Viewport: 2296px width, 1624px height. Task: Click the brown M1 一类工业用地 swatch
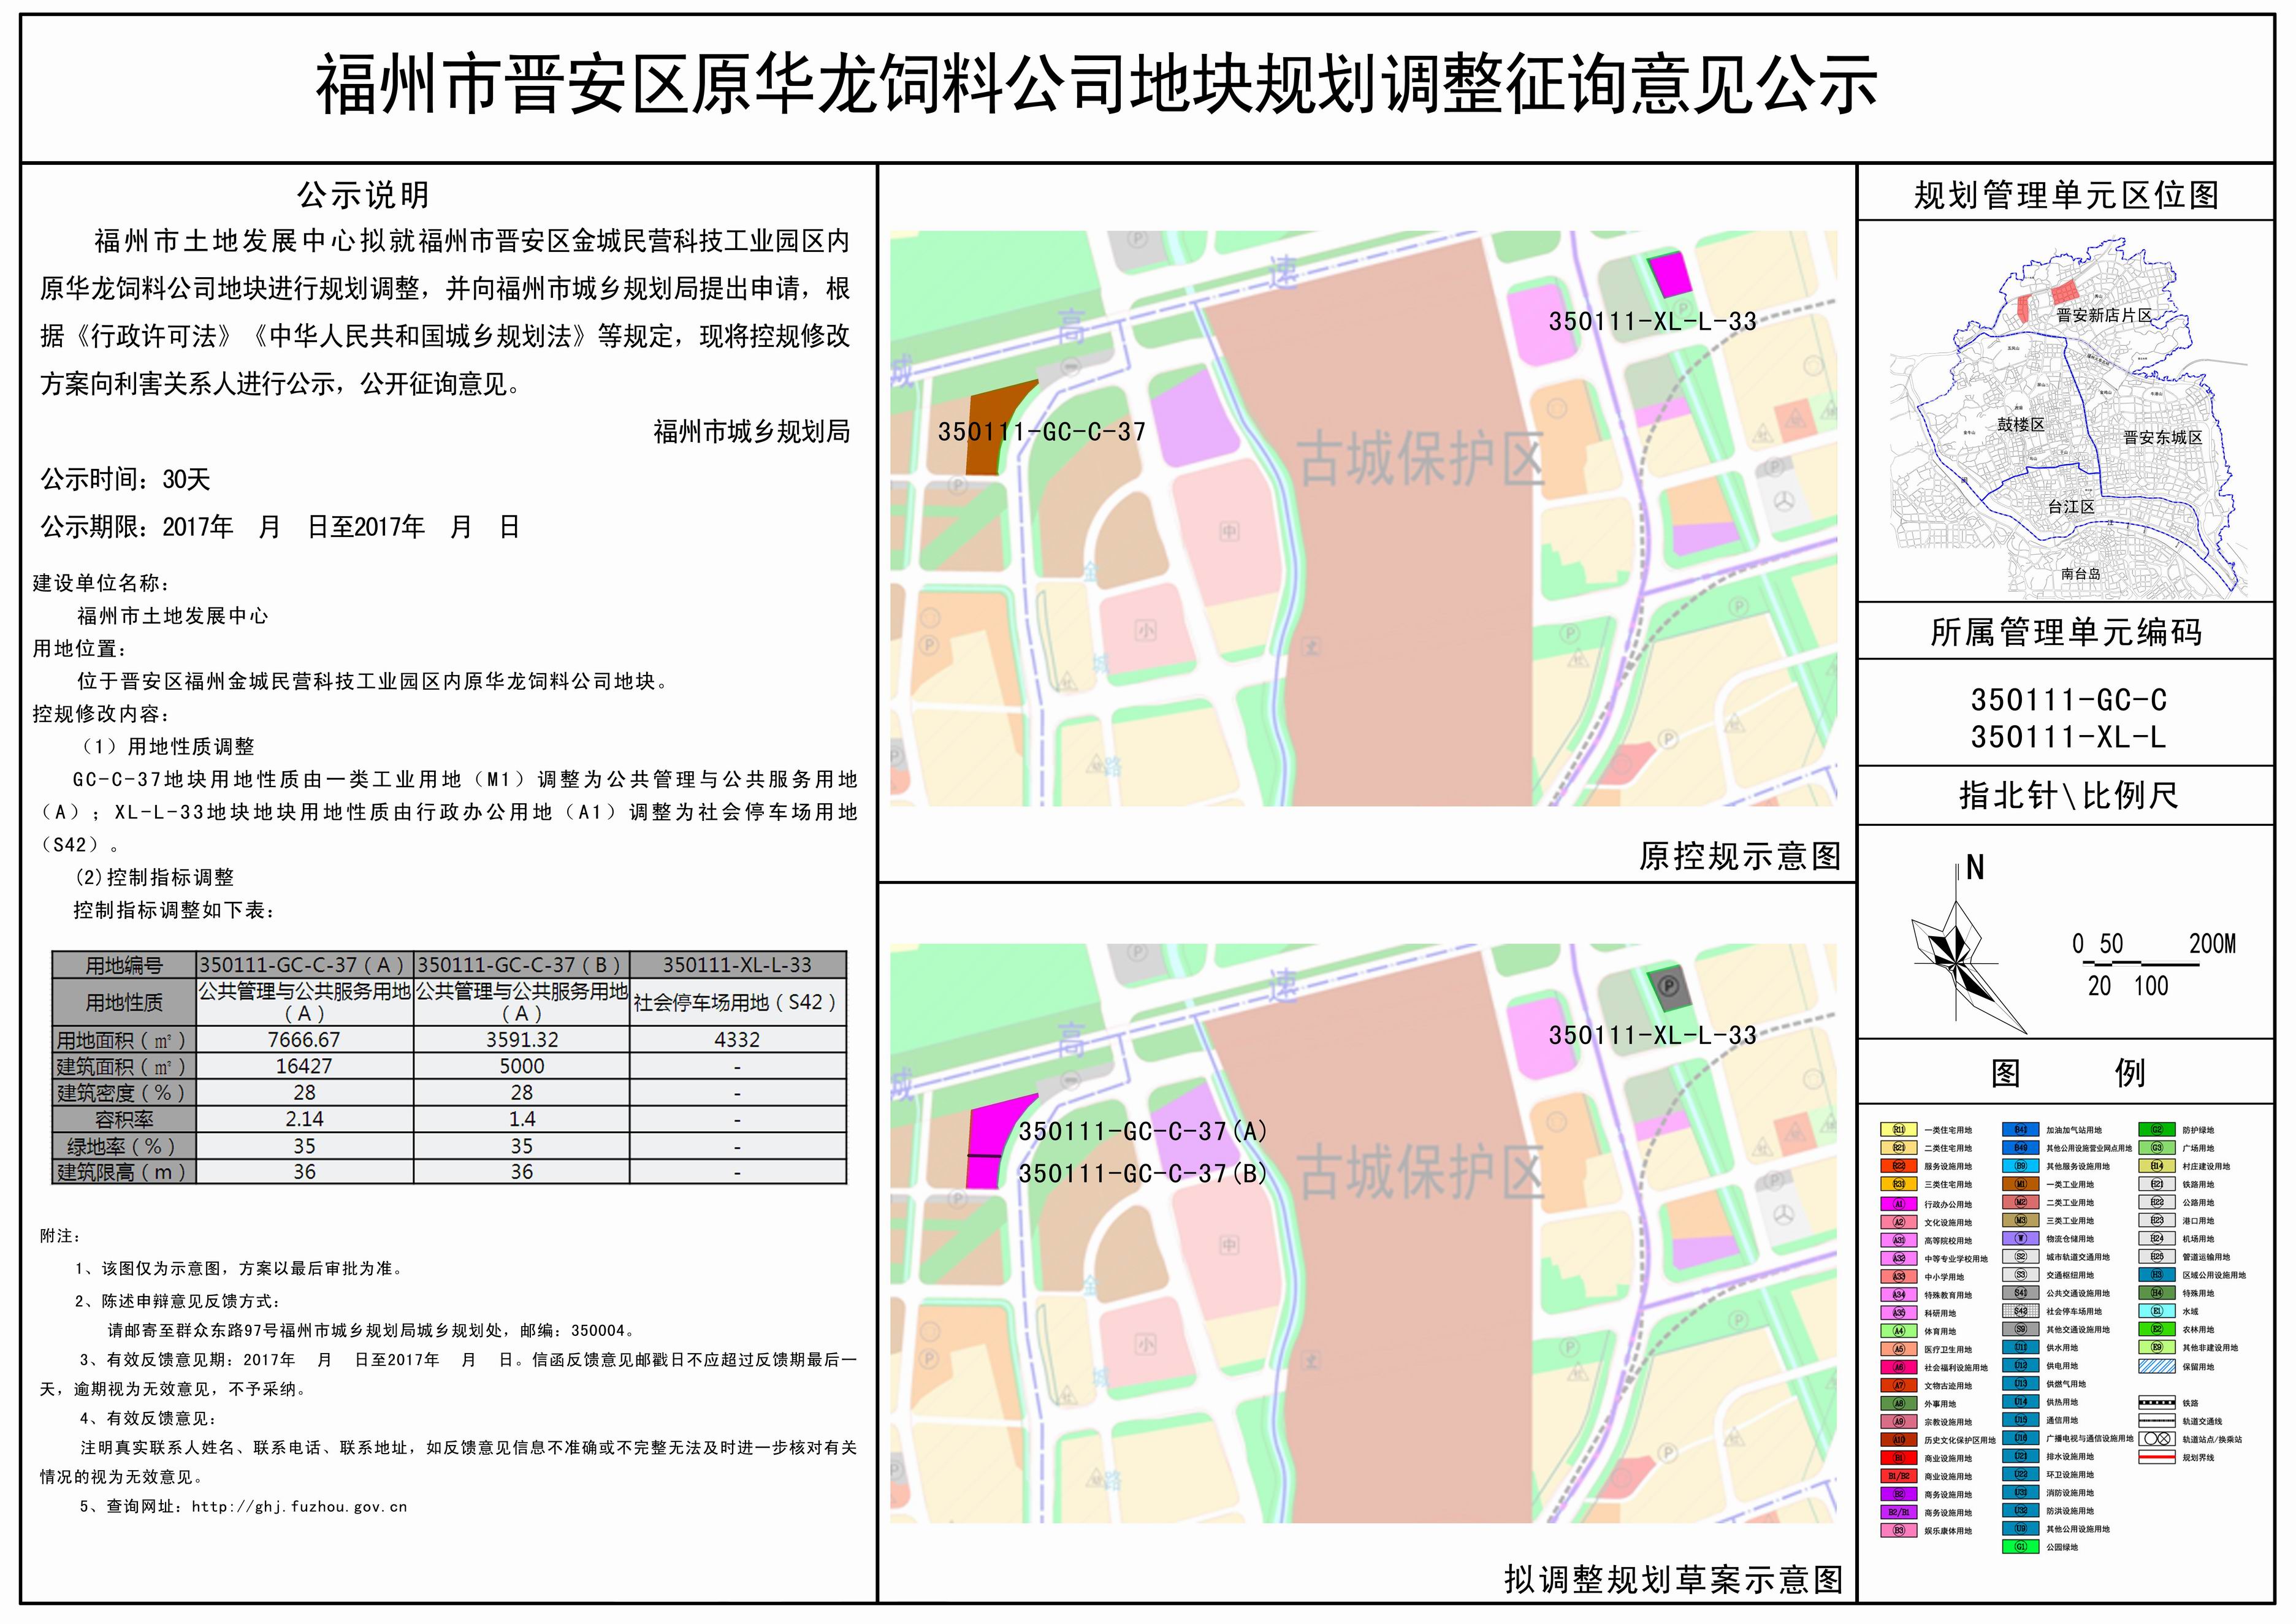coord(2021,1184)
